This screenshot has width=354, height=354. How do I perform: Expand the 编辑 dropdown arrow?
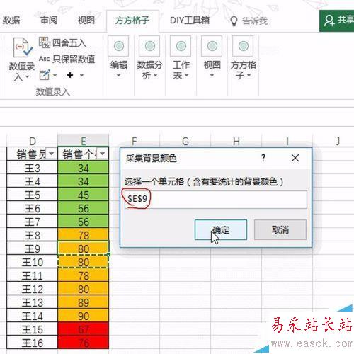click(118, 76)
